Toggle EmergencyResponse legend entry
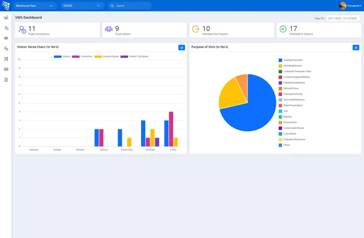Screen dimensions: 364x238 tap(292, 139)
